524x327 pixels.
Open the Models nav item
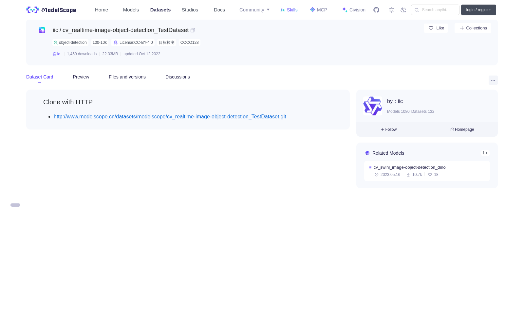(131, 10)
